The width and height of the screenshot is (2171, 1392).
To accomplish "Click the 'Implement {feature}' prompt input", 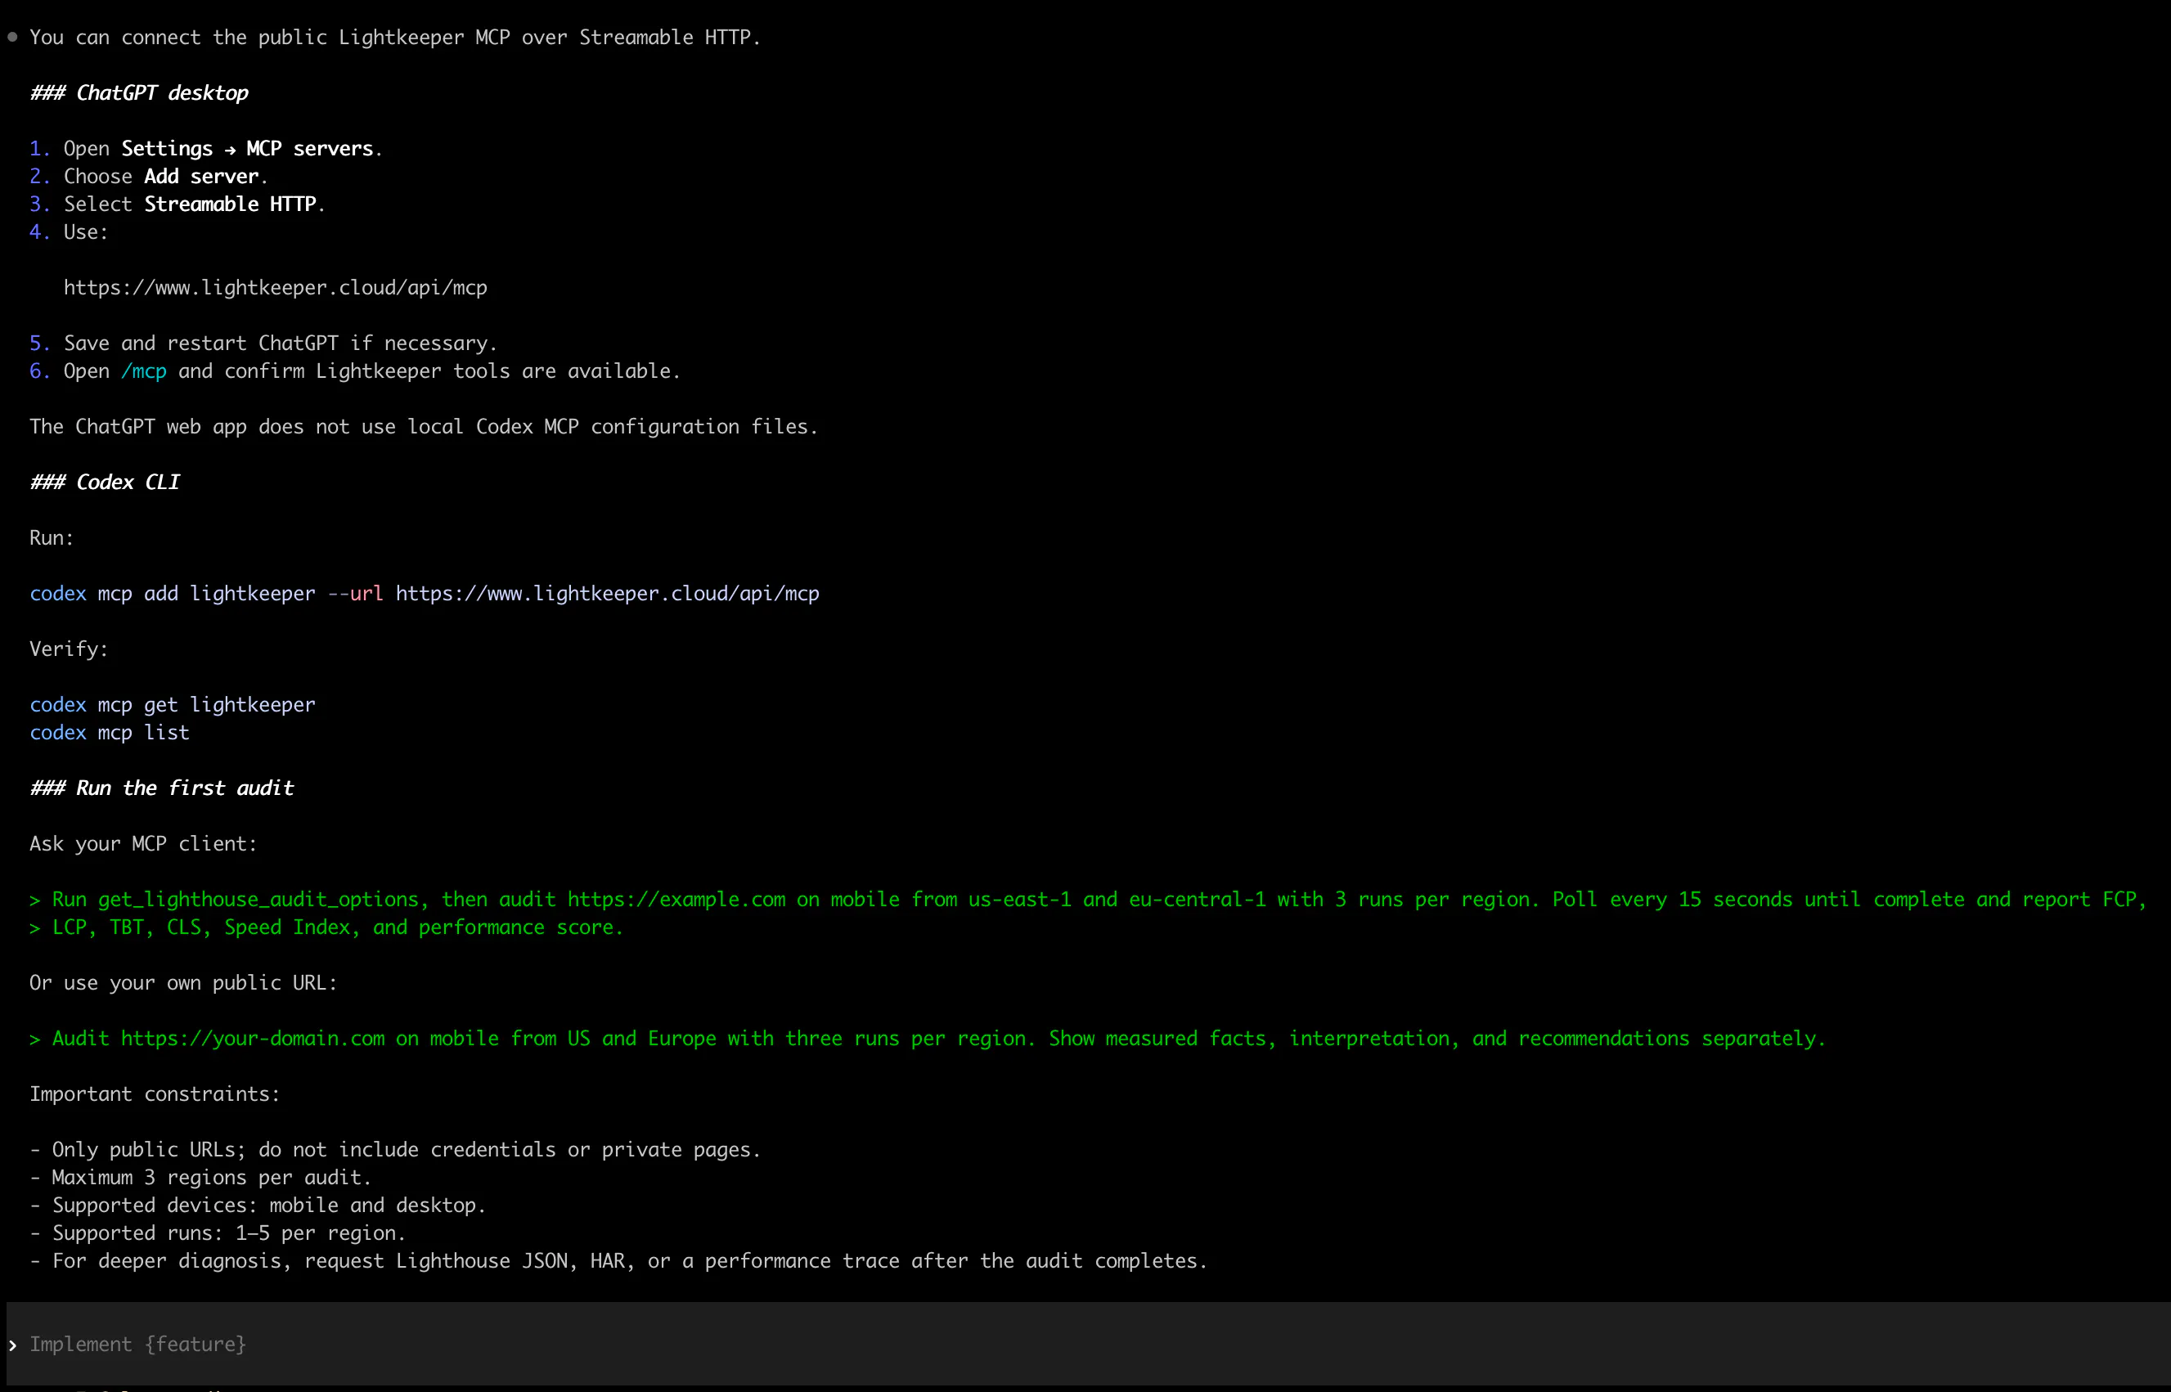I will [x=1088, y=1344].
